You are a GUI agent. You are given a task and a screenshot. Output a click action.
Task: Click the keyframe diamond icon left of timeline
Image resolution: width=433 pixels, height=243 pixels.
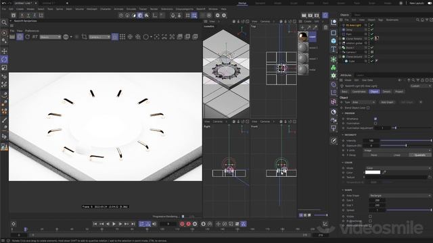14,224
